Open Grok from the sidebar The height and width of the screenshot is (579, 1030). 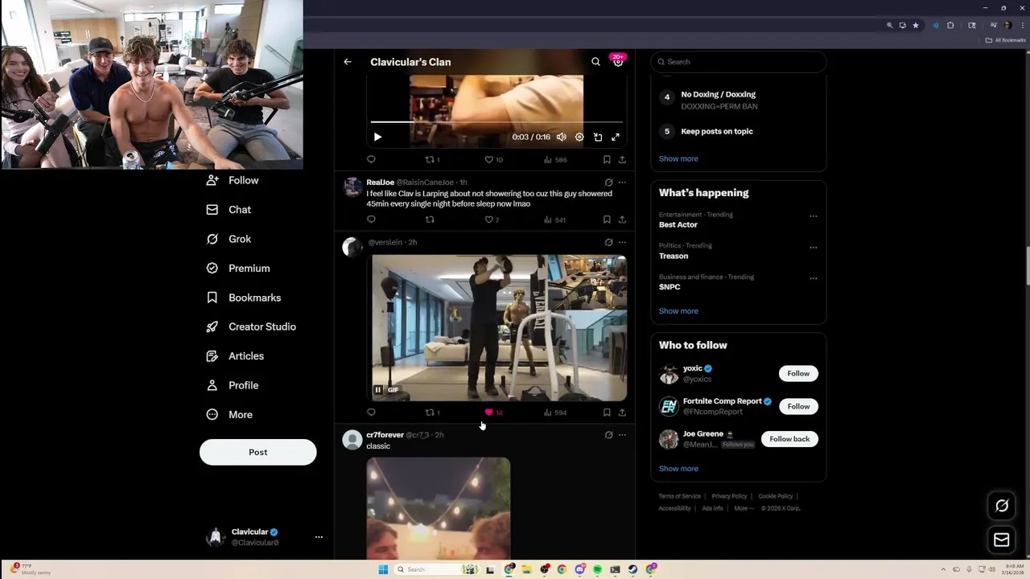pyautogui.click(x=229, y=239)
